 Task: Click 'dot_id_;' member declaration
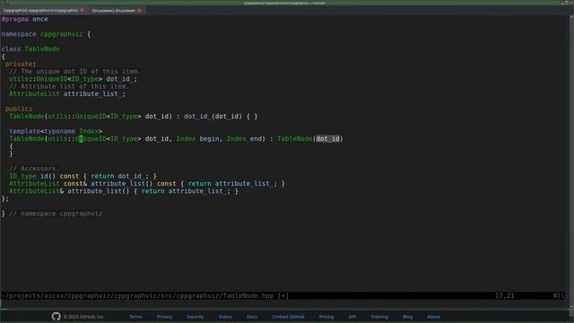(122, 79)
